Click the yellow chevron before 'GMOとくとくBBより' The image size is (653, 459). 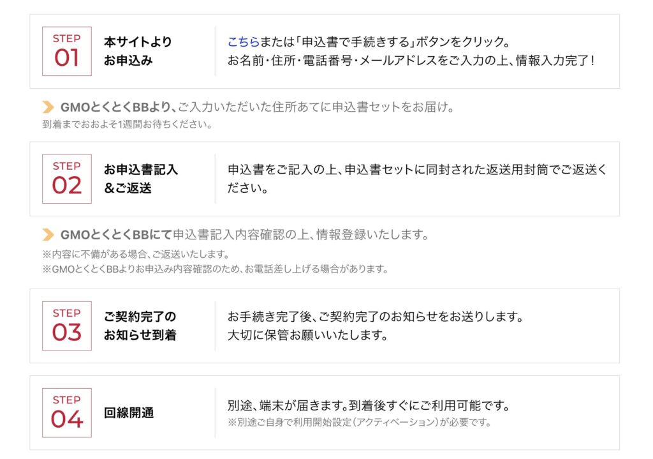click(x=48, y=107)
